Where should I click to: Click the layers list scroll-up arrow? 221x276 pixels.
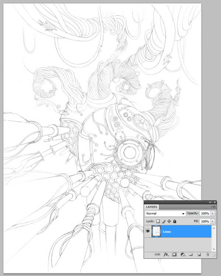[214, 228]
